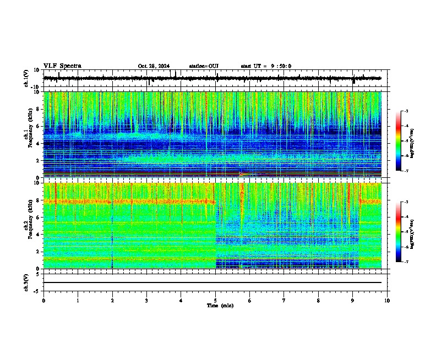The image size is (436, 337).
Task: Click the ch.2 spectrogram color scale bar
Action: click(398, 232)
